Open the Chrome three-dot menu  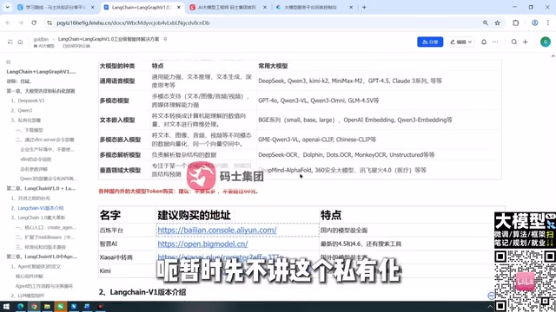(548, 23)
